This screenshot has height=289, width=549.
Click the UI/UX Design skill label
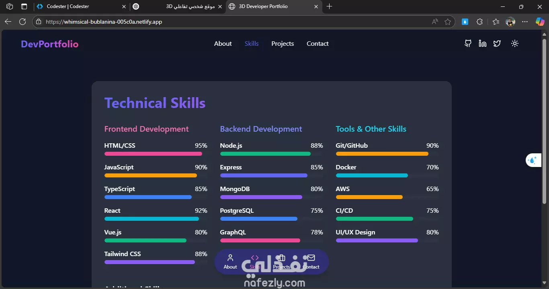click(x=355, y=232)
